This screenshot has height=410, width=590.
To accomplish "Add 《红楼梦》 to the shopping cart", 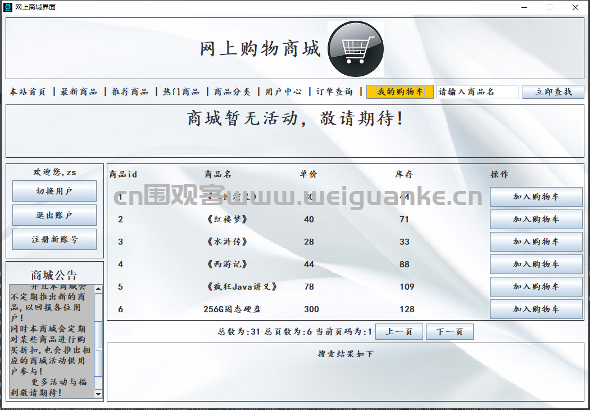I will pyautogui.click(x=536, y=219).
